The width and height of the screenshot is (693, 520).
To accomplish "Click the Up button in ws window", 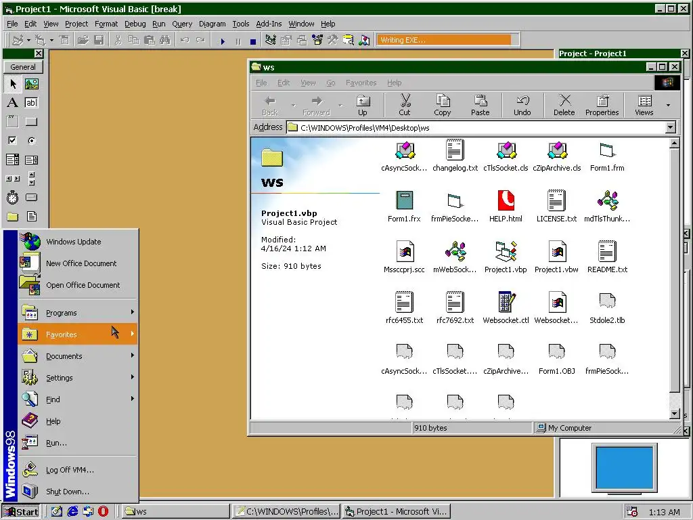I will click(x=363, y=105).
